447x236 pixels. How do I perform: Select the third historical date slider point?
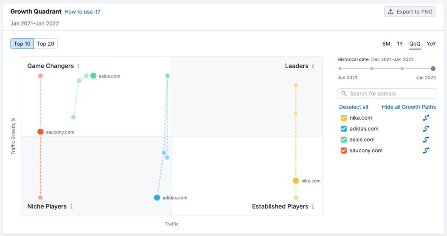pyautogui.click(x=402, y=68)
